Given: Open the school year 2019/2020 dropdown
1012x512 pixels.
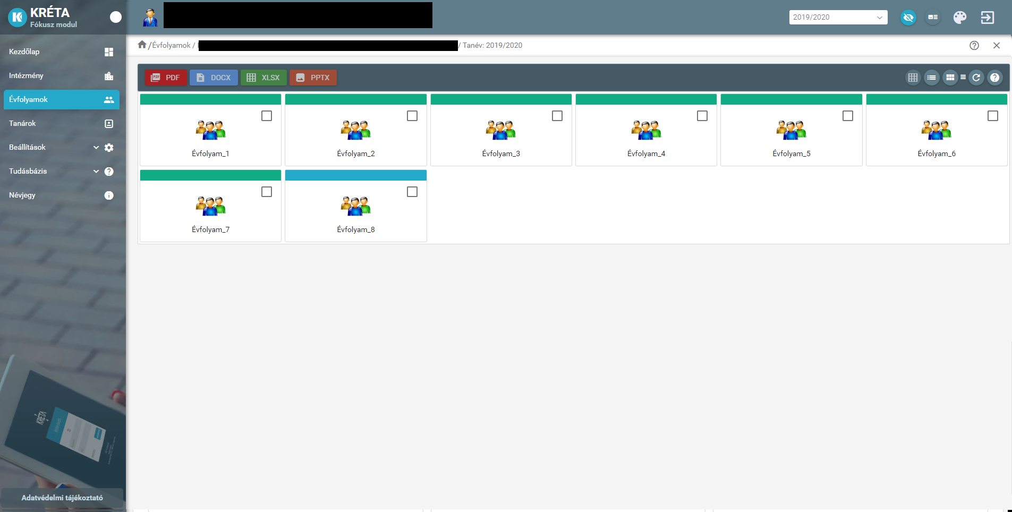Looking at the screenshot, I should click(x=838, y=17).
